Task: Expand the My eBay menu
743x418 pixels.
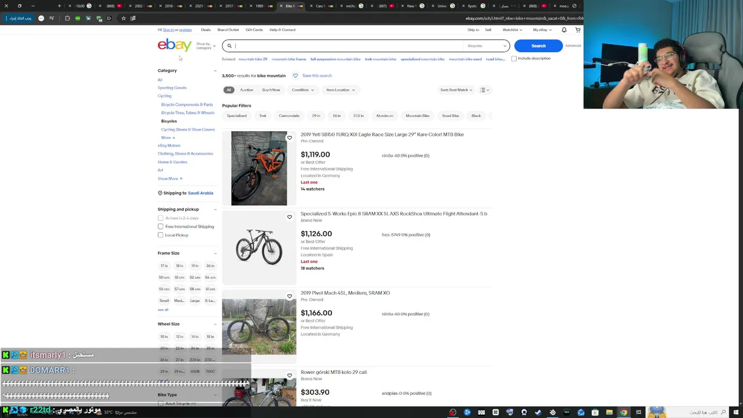Action: coord(542,30)
